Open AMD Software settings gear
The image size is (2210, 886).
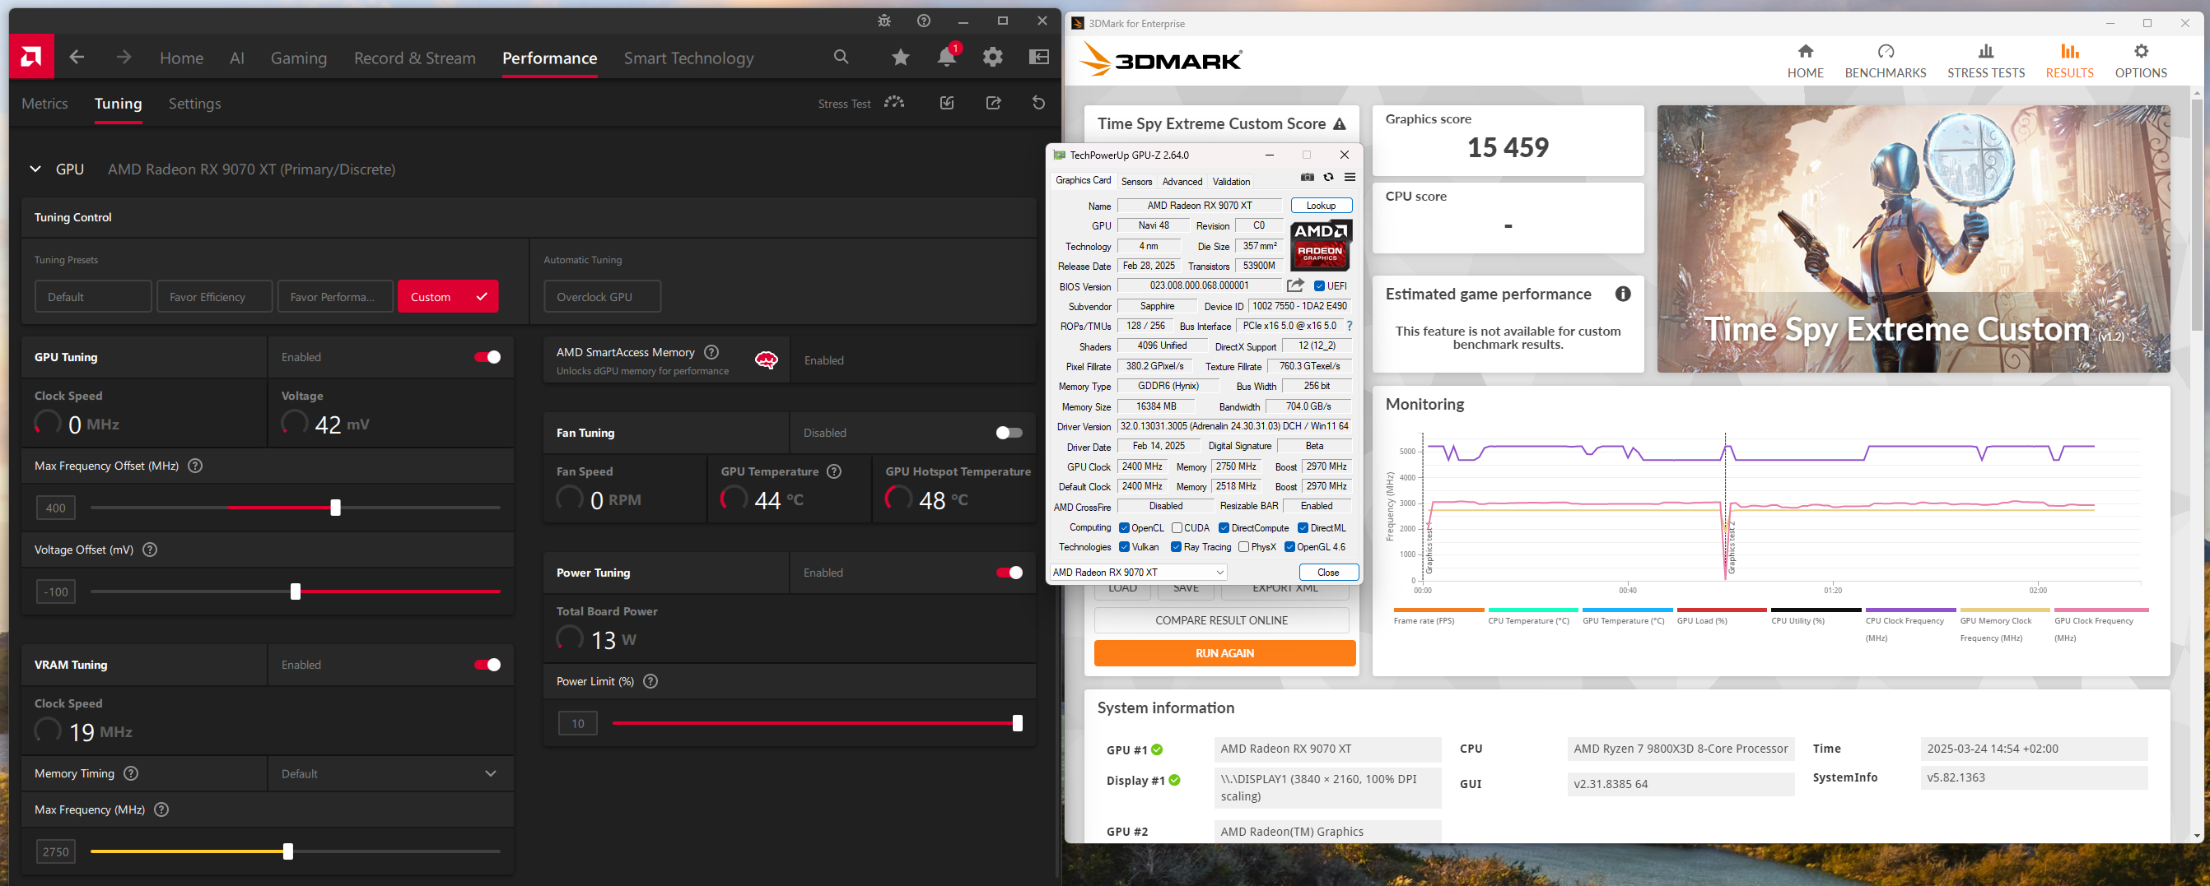click(x=993, y=57)
